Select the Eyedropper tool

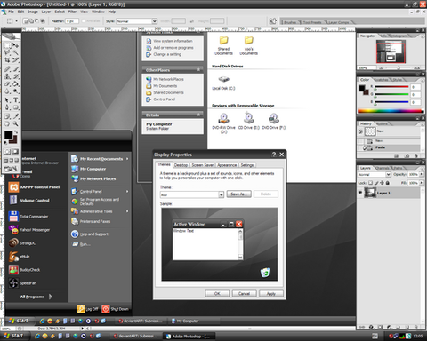tap(16, 116)
